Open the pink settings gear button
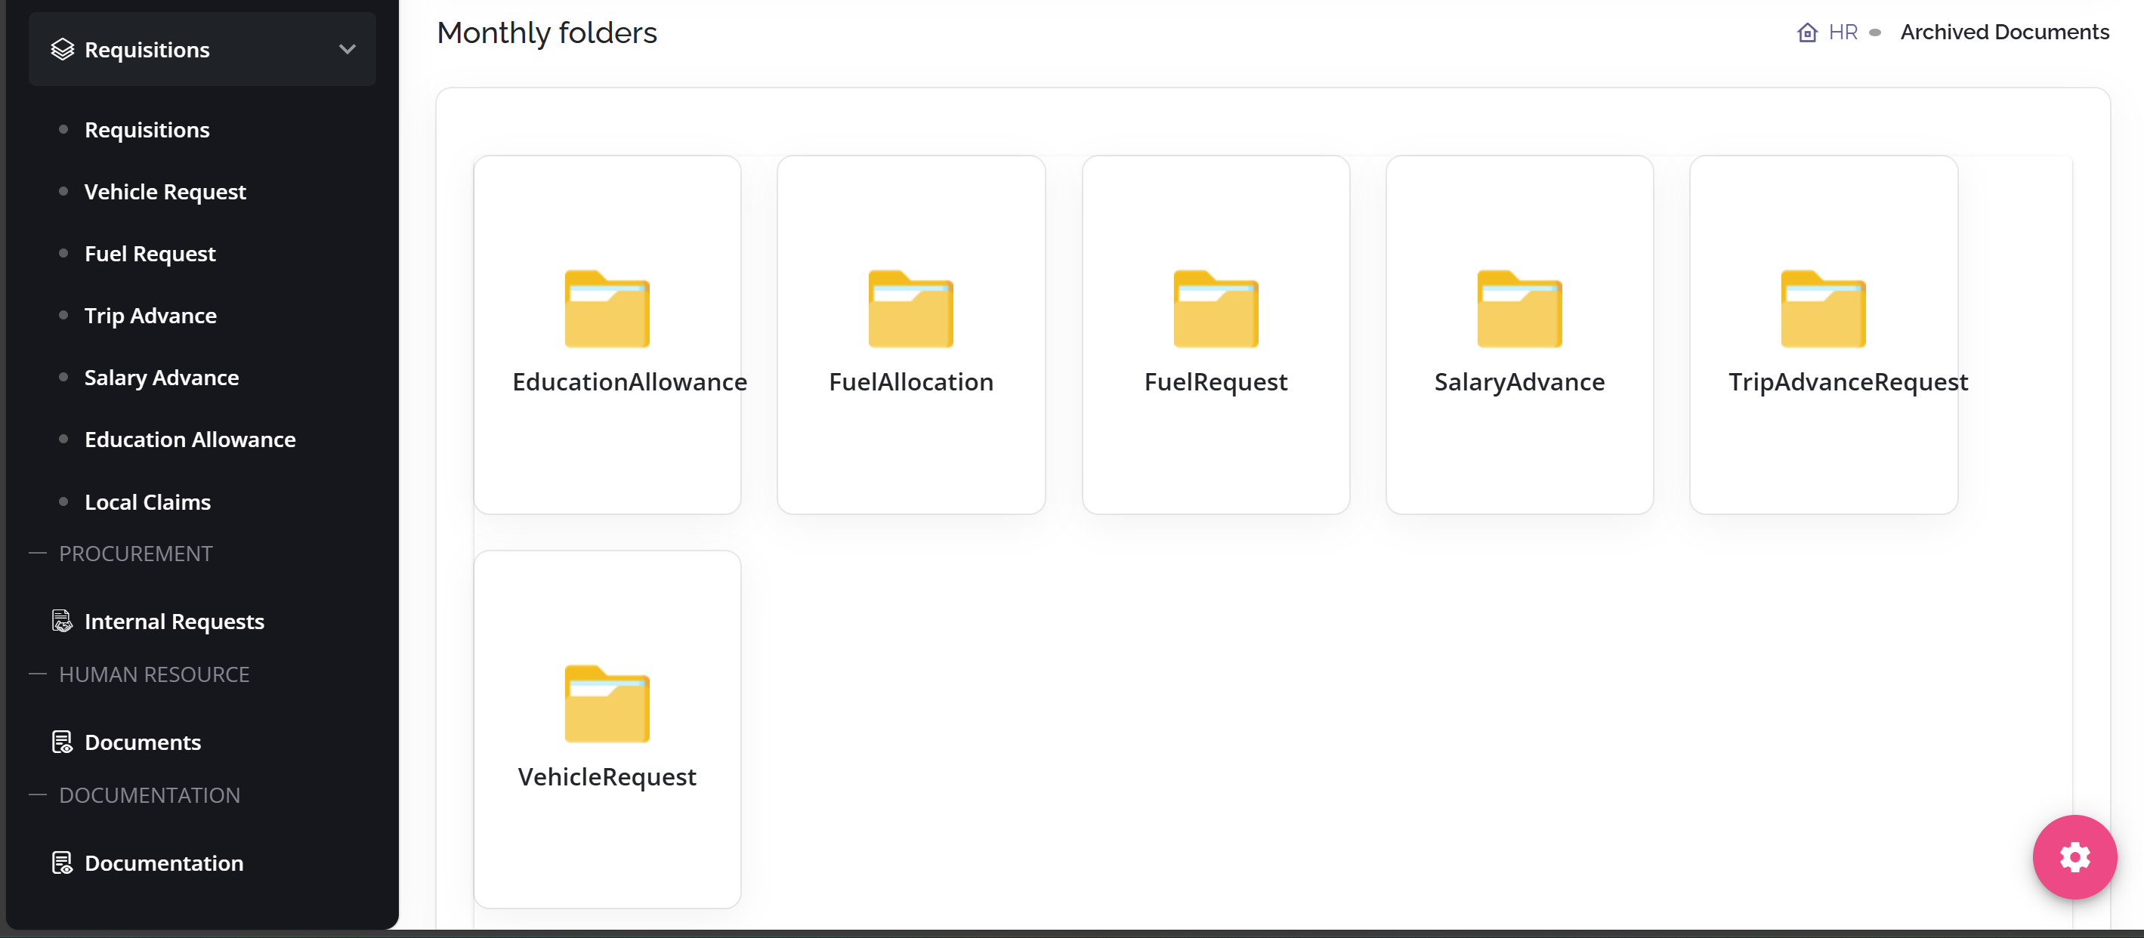 (2074, 857)
